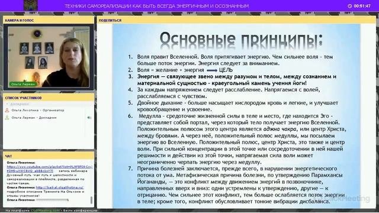Image resolution: width=379 pixels, height=213 pixels.
Task: Click the italic 'аджна чакра' text on slide
Action: (280, 129)
